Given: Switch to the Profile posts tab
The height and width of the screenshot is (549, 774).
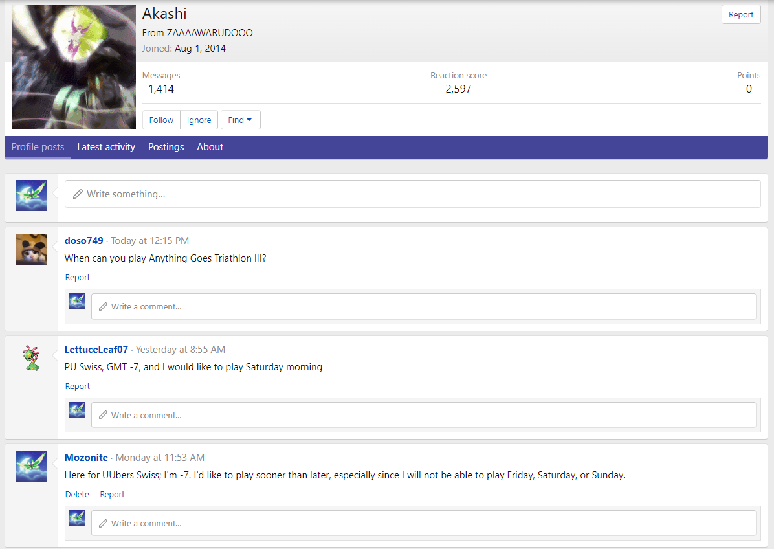Looking at the screenshot, I should point(38,147).
